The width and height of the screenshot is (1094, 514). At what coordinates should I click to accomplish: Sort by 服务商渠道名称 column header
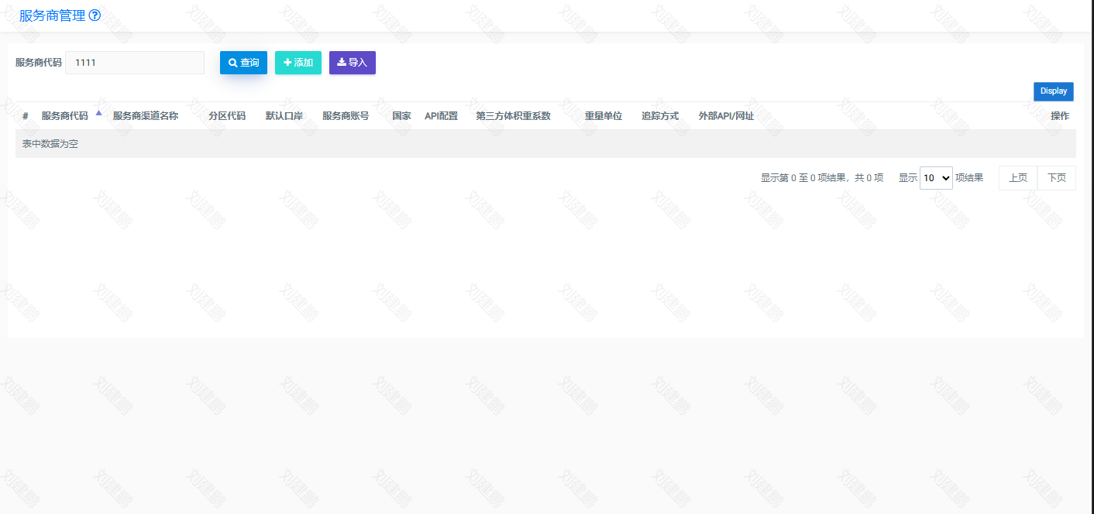(146, 116)
